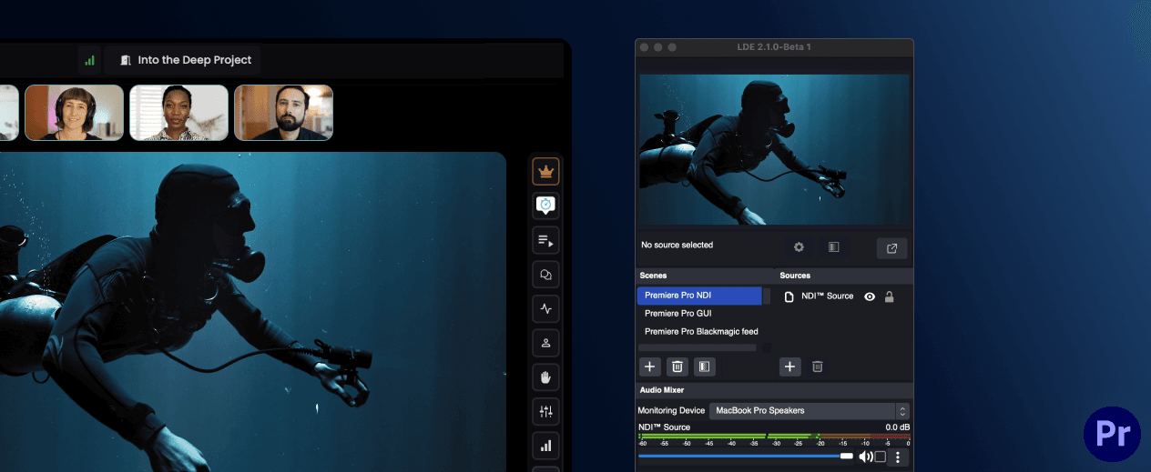
Task: Open the participants person icon
Action: 545,343
